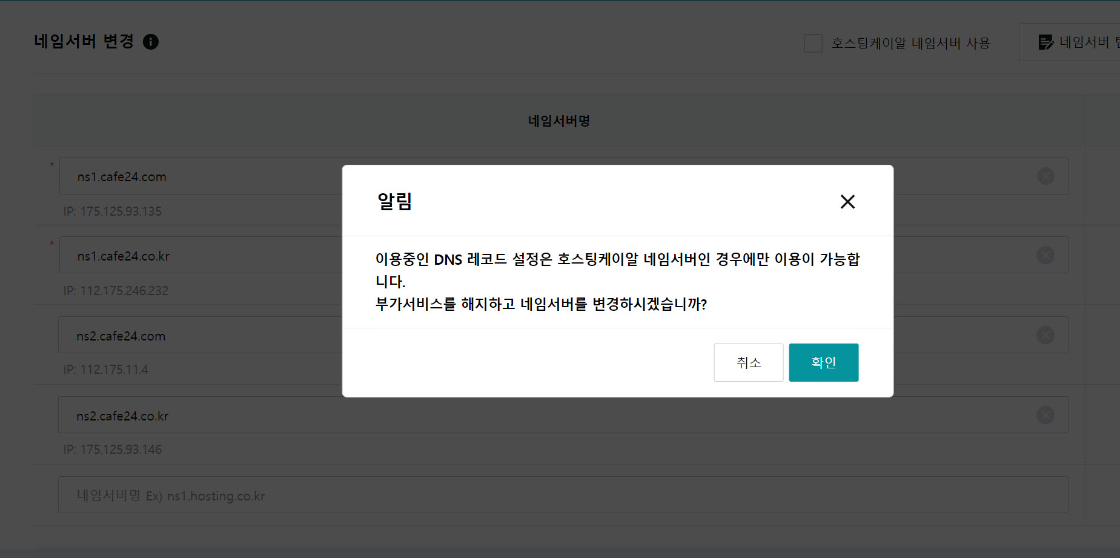Select the ns2.cafe24.co.kr input field

(200, 415)
